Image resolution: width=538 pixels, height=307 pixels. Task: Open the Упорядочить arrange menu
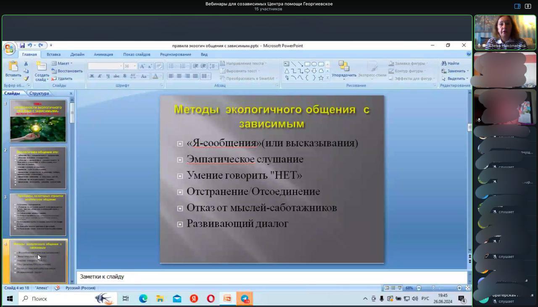[x=344, y=70]
